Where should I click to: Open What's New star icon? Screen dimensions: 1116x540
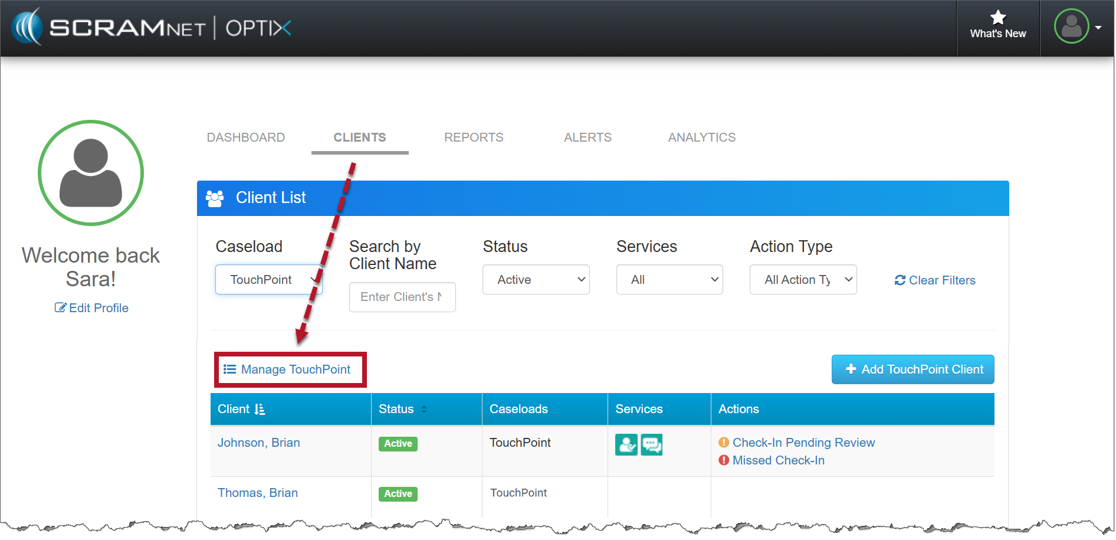click(997, 18)
